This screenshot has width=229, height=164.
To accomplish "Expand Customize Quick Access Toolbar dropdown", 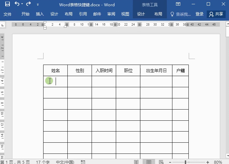I will (x=38, y=5).
